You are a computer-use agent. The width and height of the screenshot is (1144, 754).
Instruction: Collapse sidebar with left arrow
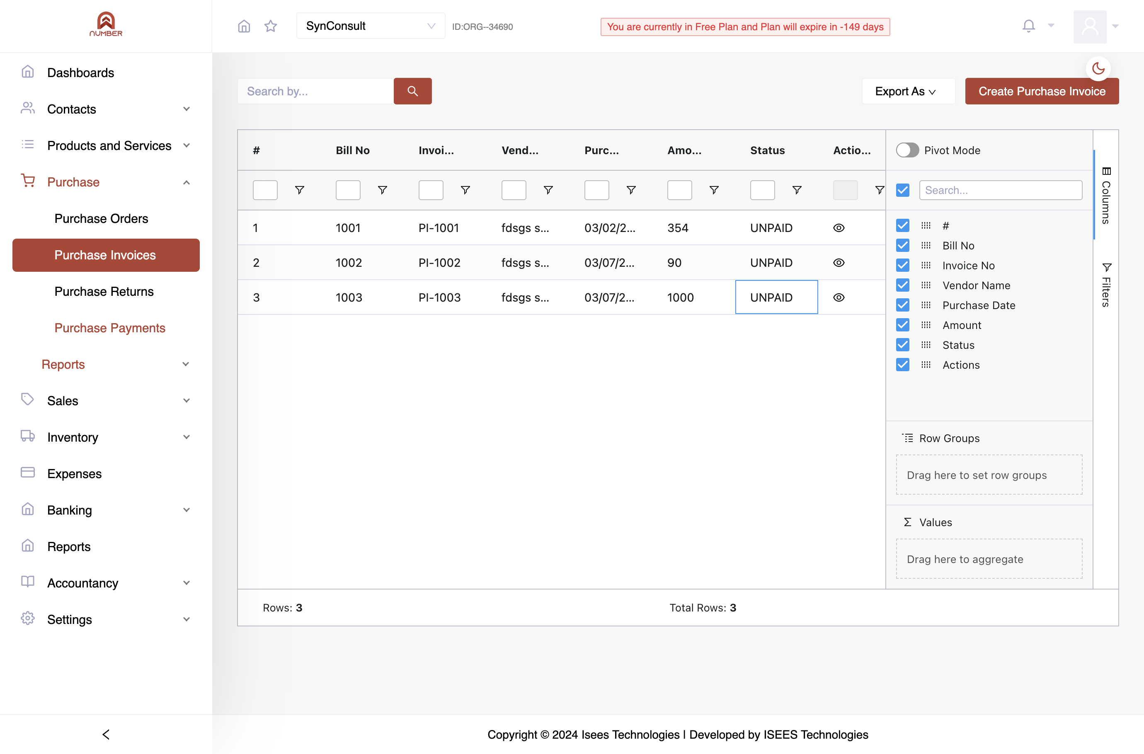pyautogui.click(x=106, y=734)
